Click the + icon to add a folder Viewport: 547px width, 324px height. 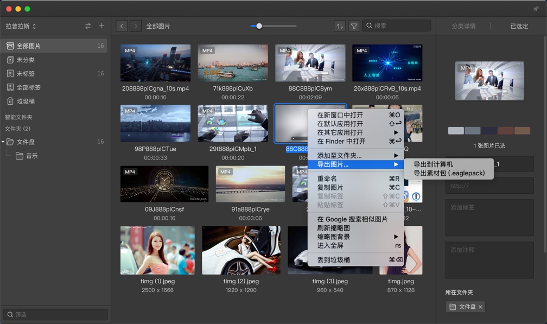click(101, 26)
